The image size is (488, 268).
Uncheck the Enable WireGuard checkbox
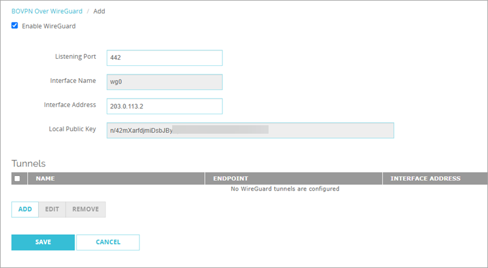click(x=15, y=25)
